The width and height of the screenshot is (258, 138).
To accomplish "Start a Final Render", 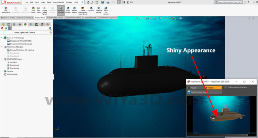I will (68, 10).
